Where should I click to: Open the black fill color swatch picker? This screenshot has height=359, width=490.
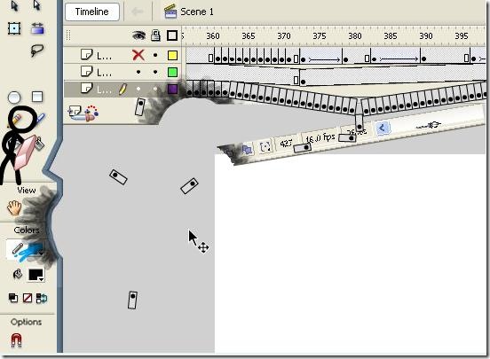[36, 275]
